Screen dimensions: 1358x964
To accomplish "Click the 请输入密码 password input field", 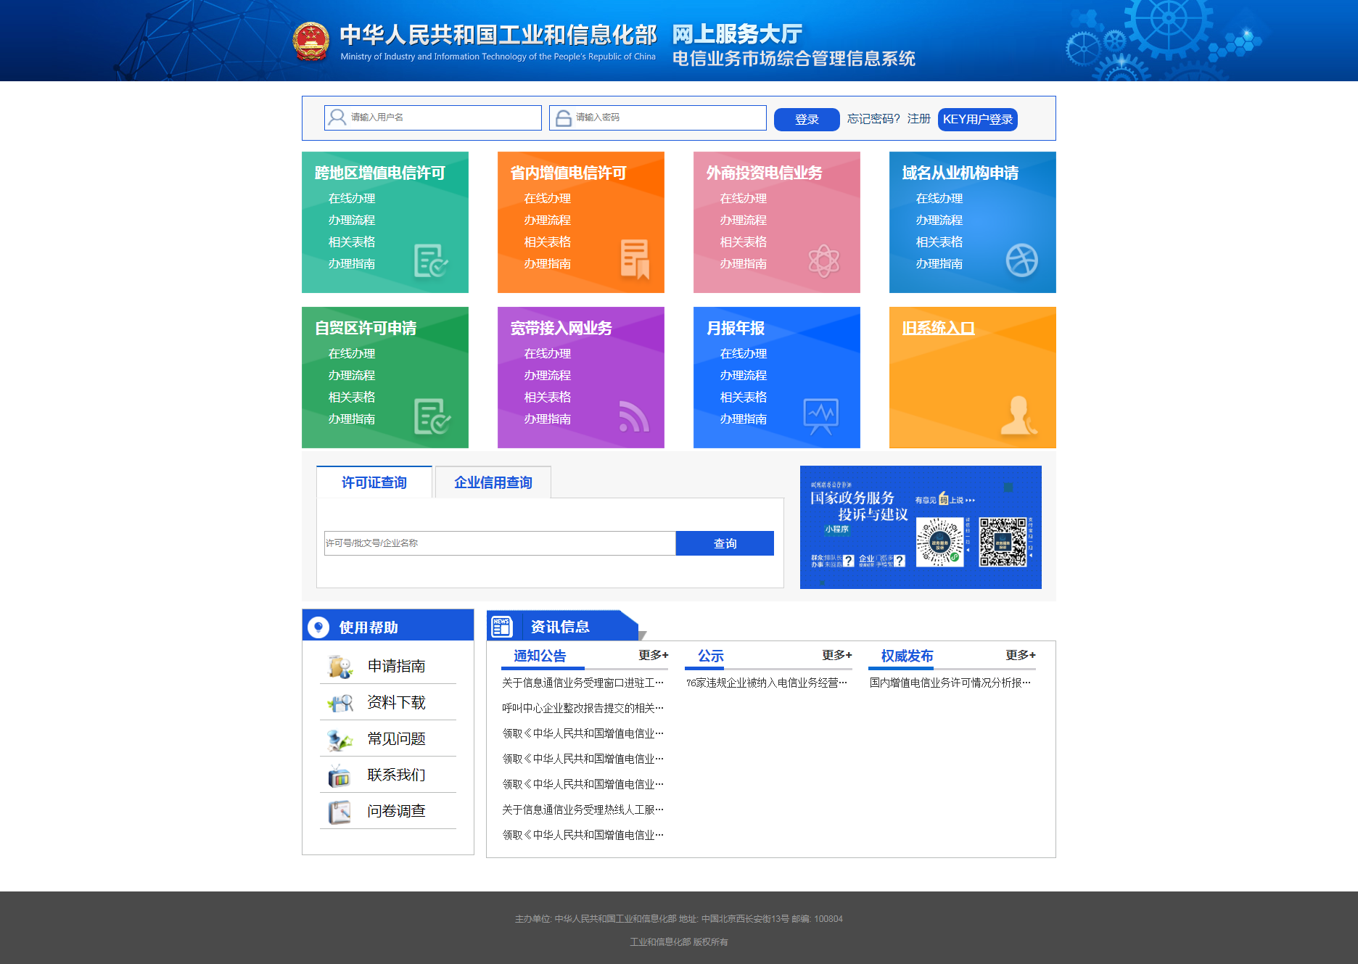I will pos(658,118).
